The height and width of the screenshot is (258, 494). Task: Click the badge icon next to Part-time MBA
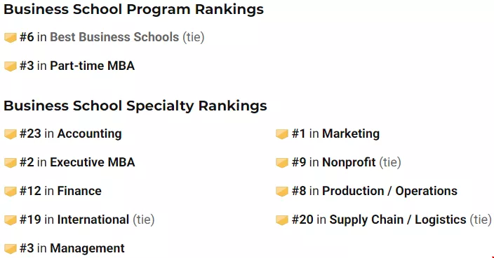(10, 66)
